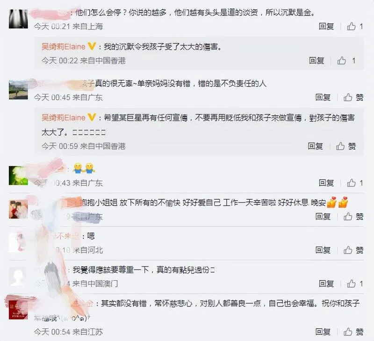Reply to the 嗯 comment from 河北
The width and height of the screenshot is (374, 341).
click(323, 250)
